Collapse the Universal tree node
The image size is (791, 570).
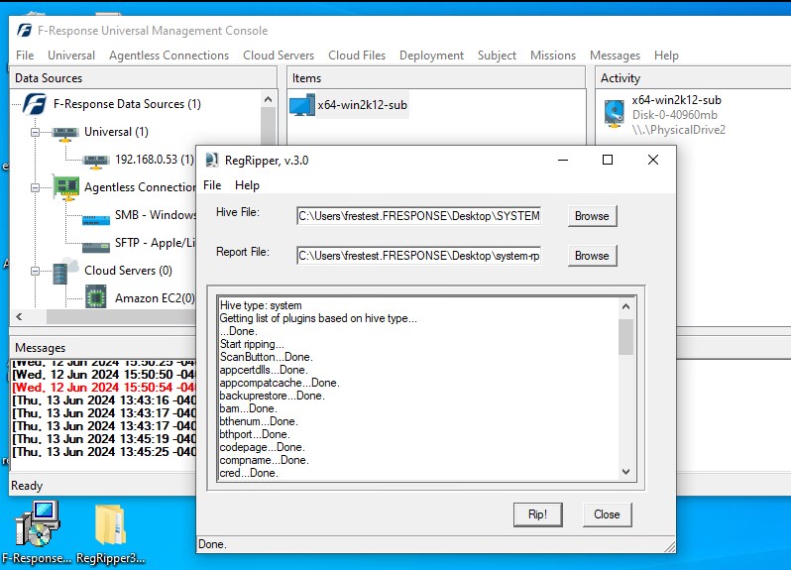point(35,132)
